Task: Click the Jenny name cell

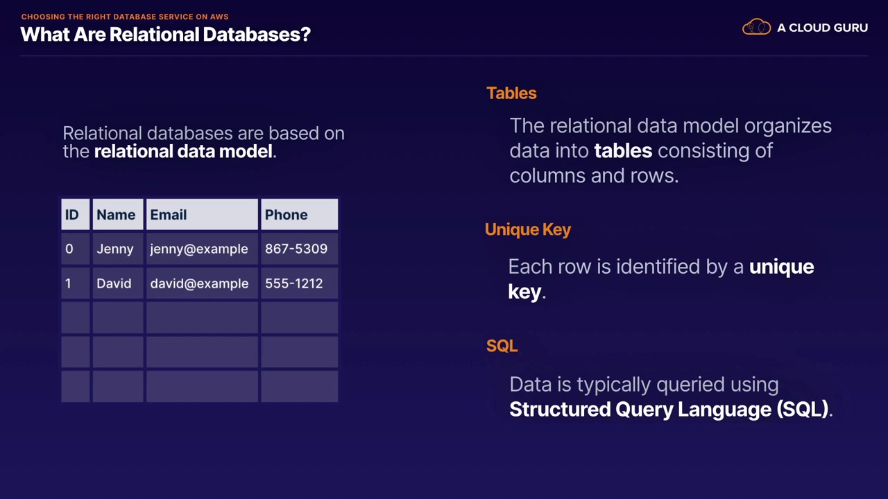Action: 117,249
